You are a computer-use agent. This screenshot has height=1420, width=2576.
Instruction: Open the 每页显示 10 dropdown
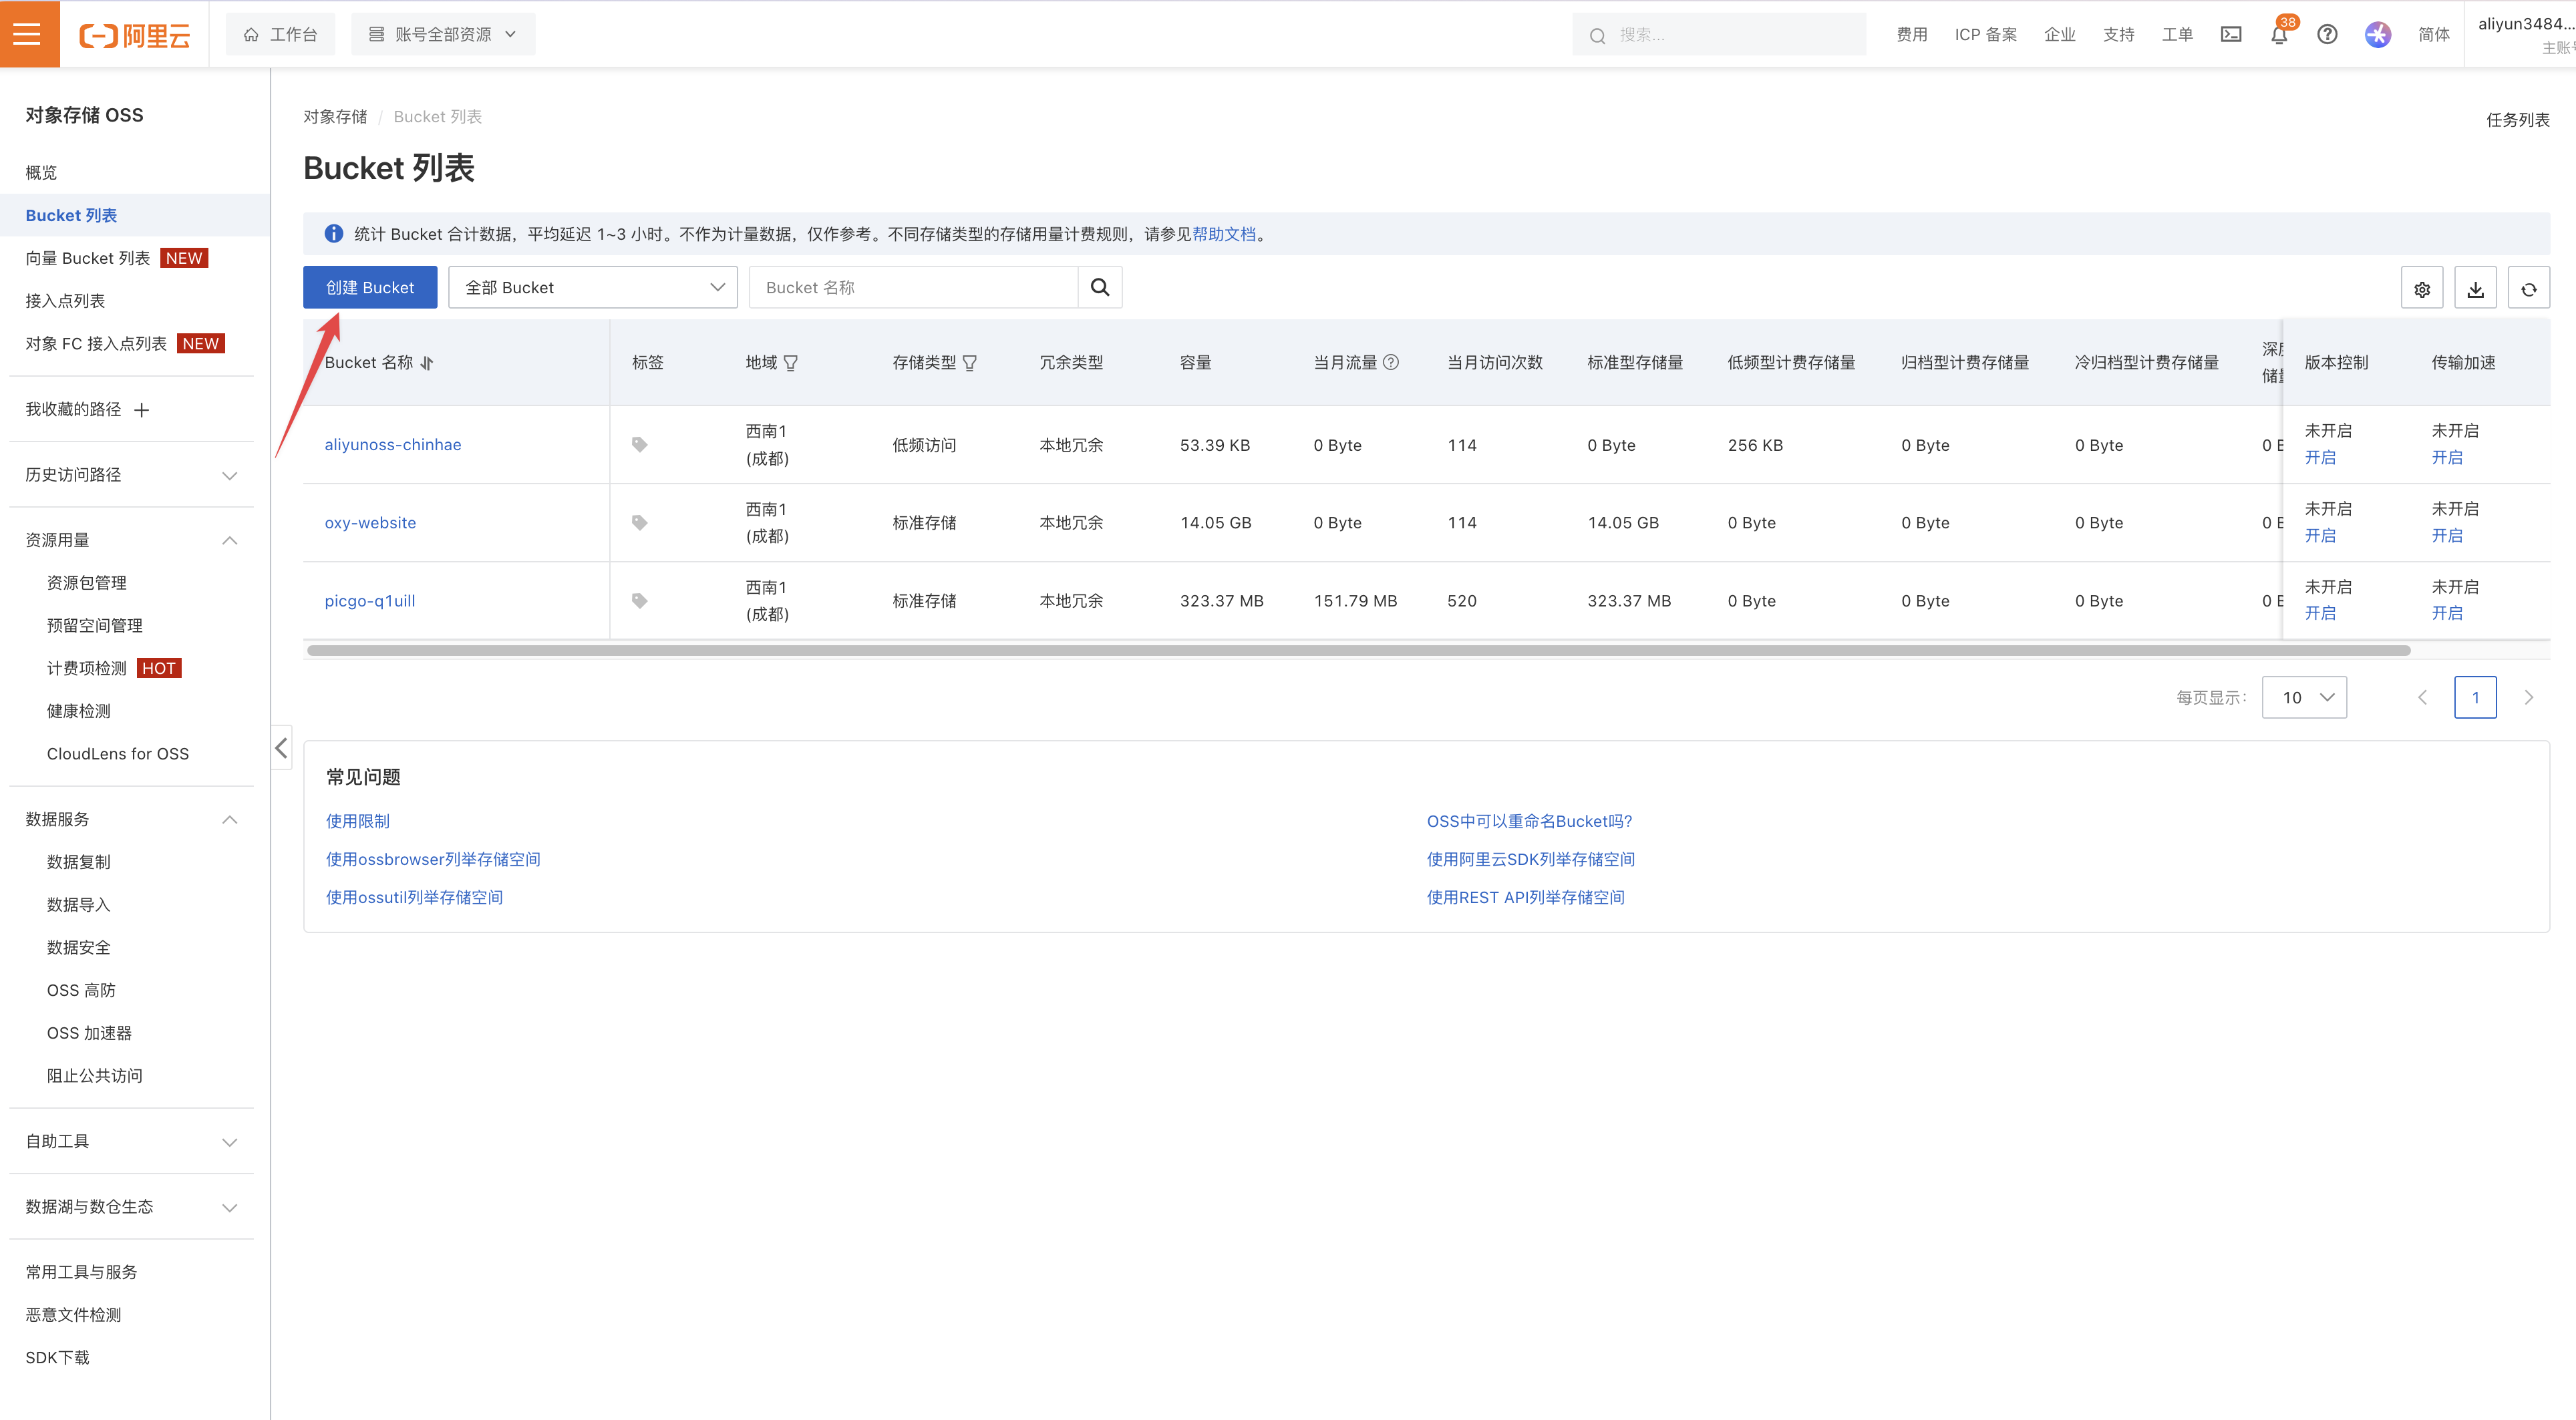(2304, 697)
